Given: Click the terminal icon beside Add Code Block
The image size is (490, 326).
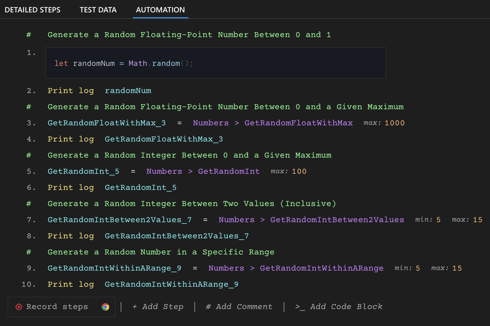Looking at the screenshot, I should [x=299, y=307].
